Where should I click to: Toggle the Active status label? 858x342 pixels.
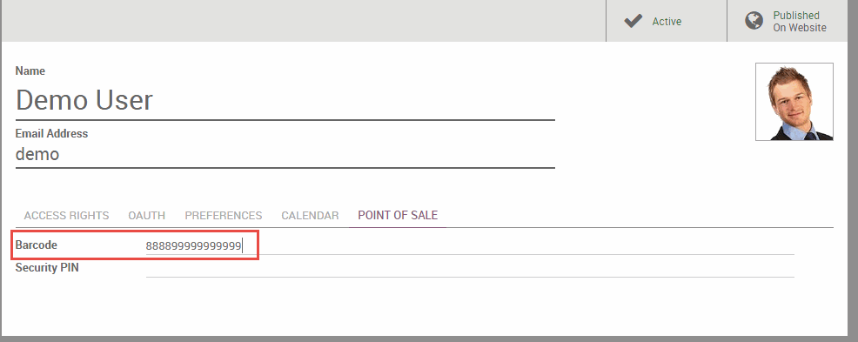667,22
